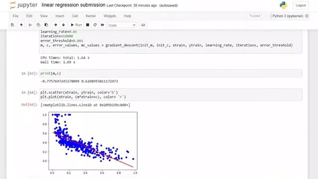Click the In [64] prompt
This screenshot has height=179, width=318.
coord(29,92)
